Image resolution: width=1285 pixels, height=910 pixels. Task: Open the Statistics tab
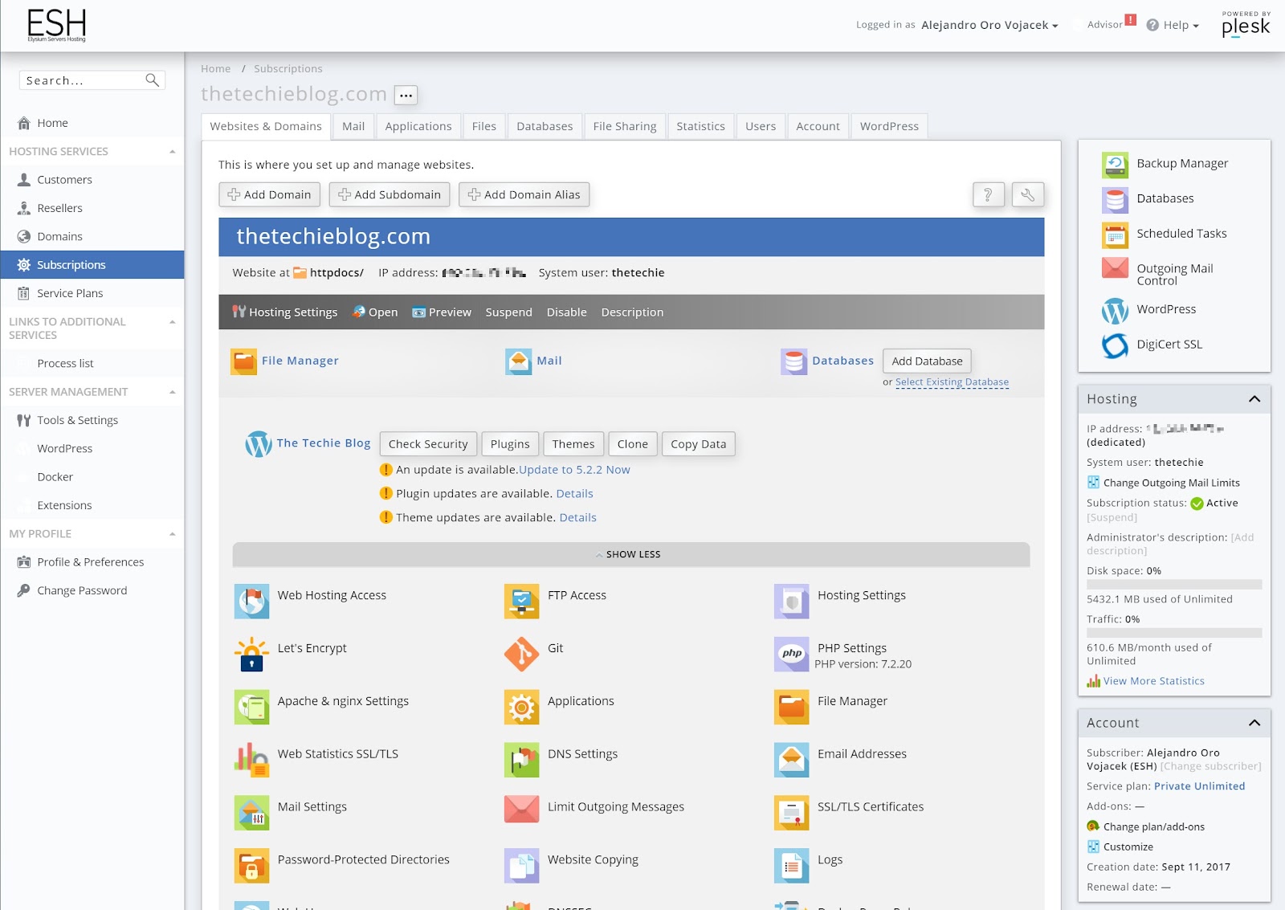(x=700, y=126)
